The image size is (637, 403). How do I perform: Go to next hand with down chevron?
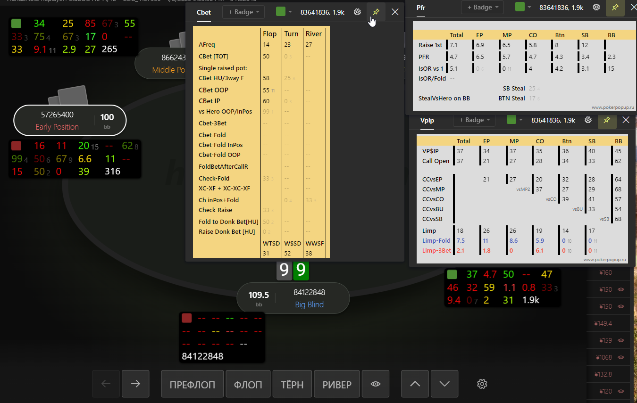(x=444, y=384)
